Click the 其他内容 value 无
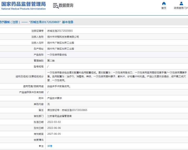This screenshot has height=150, width=188. [x=48, y=104]
